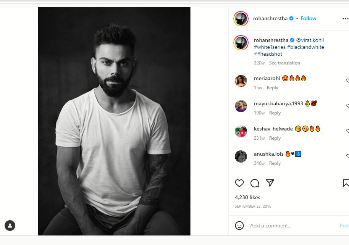Viewport: 349px width, 245px height.
Task: Click the tagged people icon on photo
Action: coord(10,225)
